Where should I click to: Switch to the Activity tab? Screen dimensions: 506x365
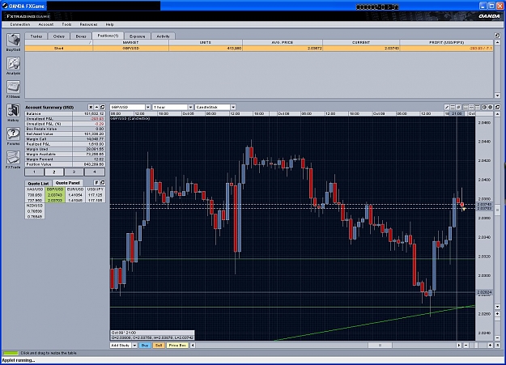click(x=163, y=36)
